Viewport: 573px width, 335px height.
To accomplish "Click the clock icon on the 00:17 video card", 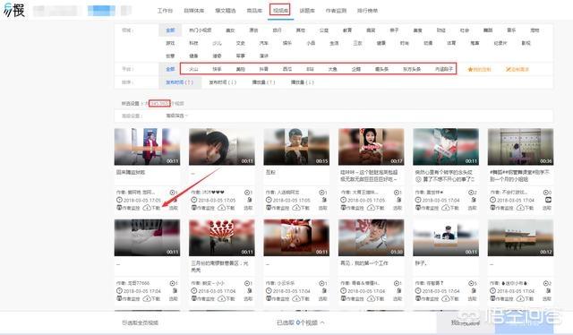I will (x=343, y=200).
